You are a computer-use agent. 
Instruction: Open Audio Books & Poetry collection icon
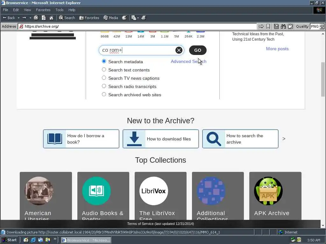(x=96, y=191)
